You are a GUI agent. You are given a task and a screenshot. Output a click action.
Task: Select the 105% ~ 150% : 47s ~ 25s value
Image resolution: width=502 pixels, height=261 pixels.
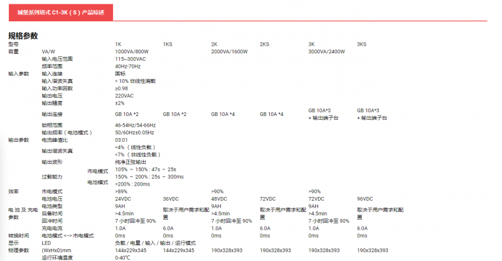click(x=146, y=169)
